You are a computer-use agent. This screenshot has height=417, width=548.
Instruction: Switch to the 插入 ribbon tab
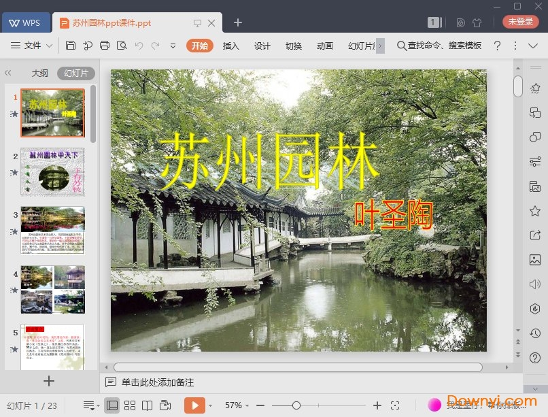(230, 46)
